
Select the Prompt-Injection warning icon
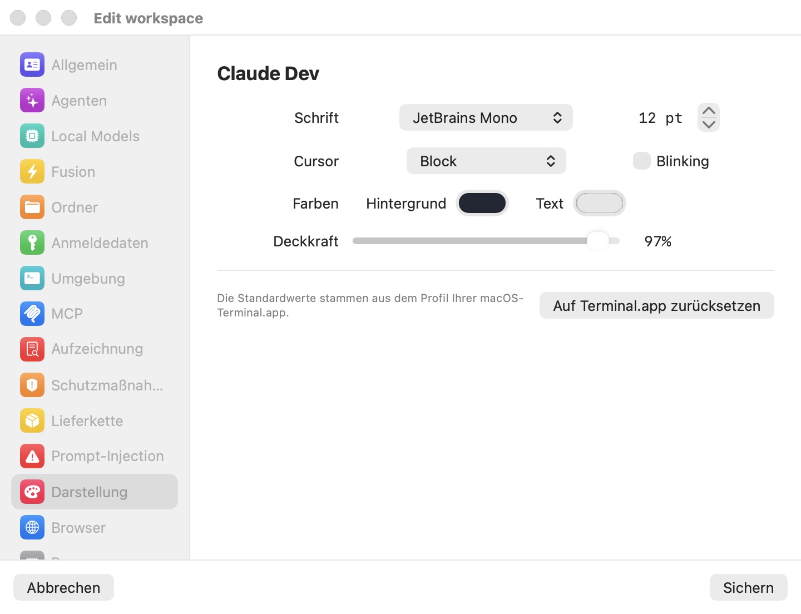(x=32, y=456)
